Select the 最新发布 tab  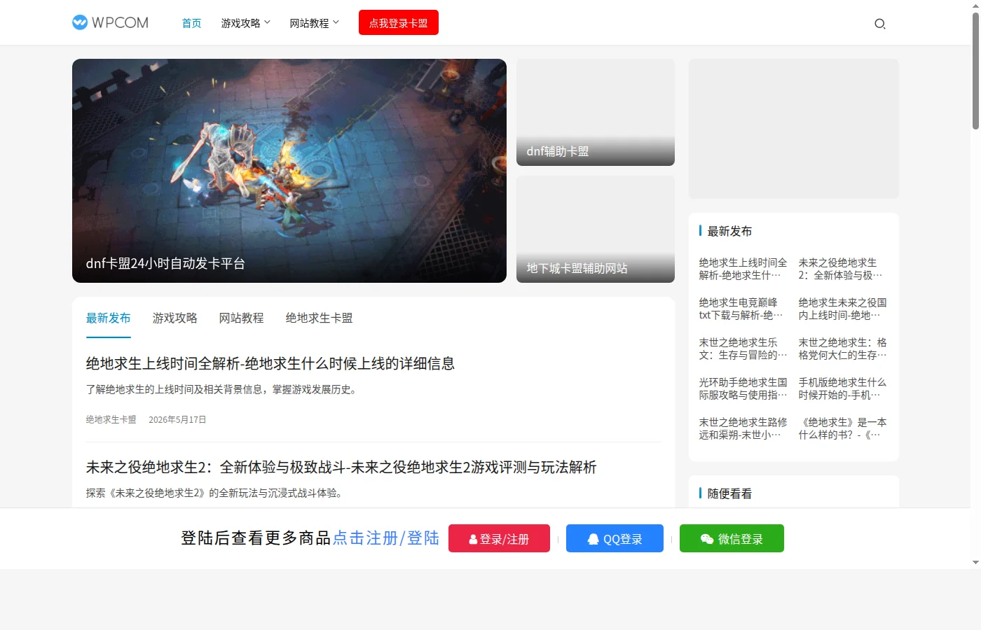click(x=109, y=318)
